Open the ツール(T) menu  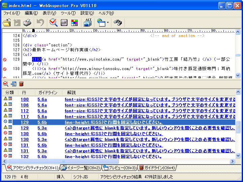click(68, 13)
